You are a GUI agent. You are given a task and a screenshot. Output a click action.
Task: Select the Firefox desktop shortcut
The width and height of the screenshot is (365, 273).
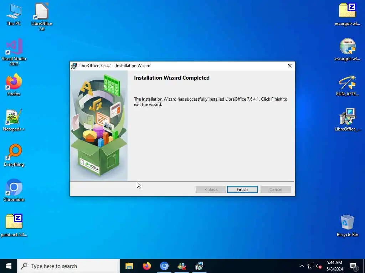coord(14,85)
